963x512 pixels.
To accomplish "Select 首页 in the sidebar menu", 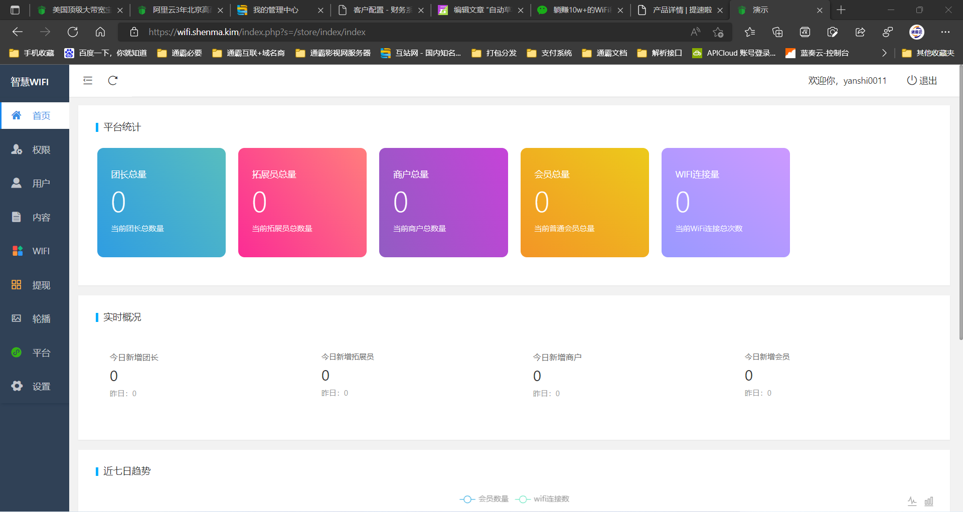I will point(35,115).
